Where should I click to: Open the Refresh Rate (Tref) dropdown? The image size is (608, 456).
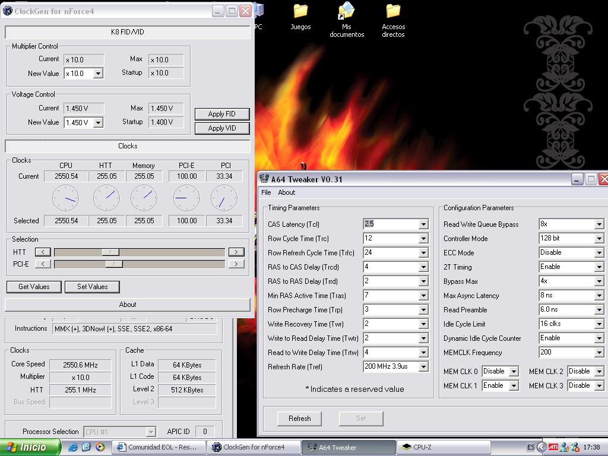point(423,367)
